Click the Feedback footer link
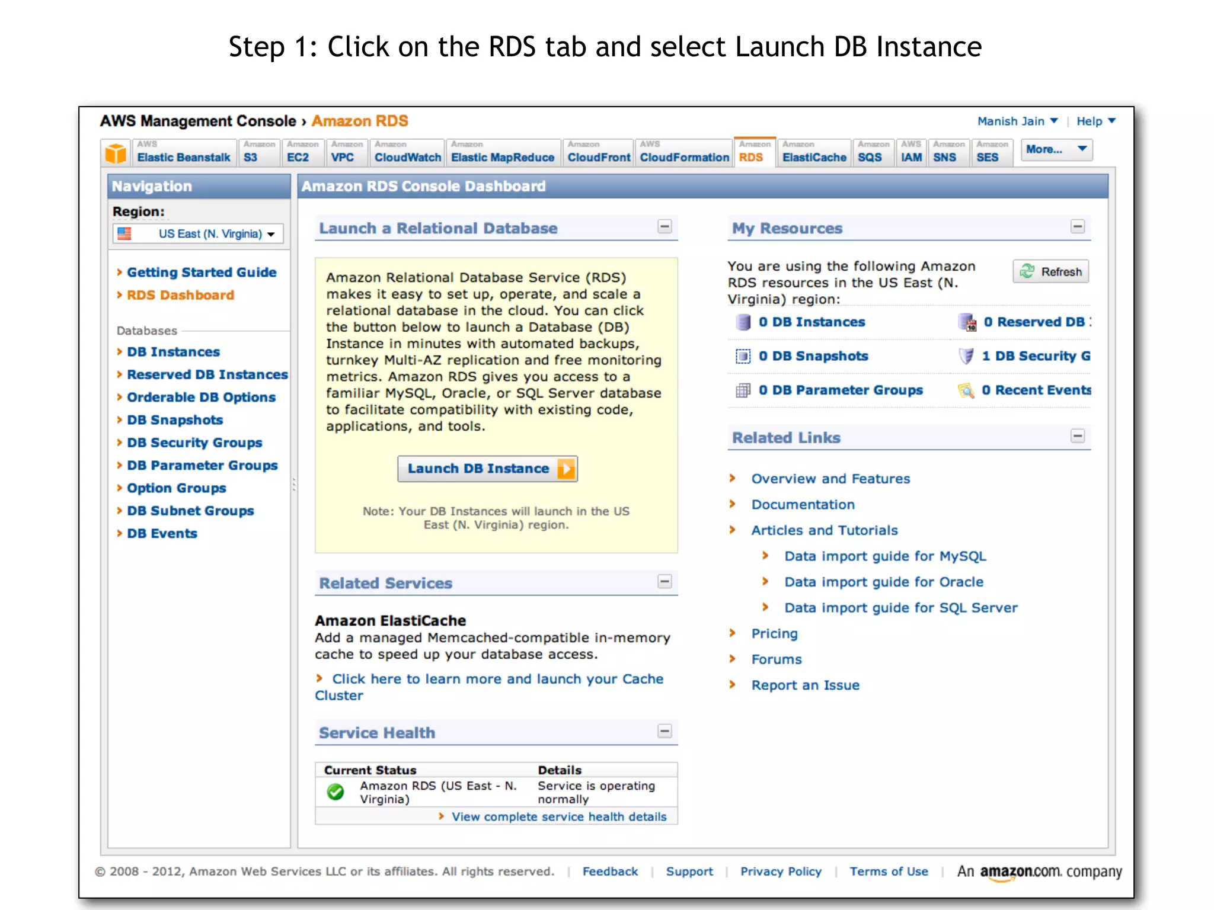The width and height of the screenshot is (1214, 910). point(610,871)
